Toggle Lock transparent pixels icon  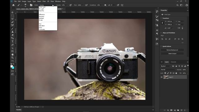click(x=165, y=73)
